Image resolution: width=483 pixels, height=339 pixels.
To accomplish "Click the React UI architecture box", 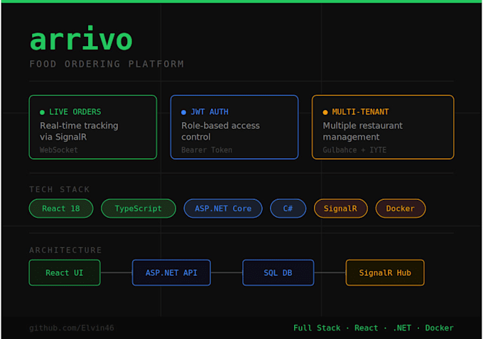I will (65, 272).
